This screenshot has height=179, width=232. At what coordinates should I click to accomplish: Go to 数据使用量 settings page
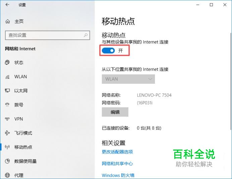pyautogui.click(x=25, y=161)
